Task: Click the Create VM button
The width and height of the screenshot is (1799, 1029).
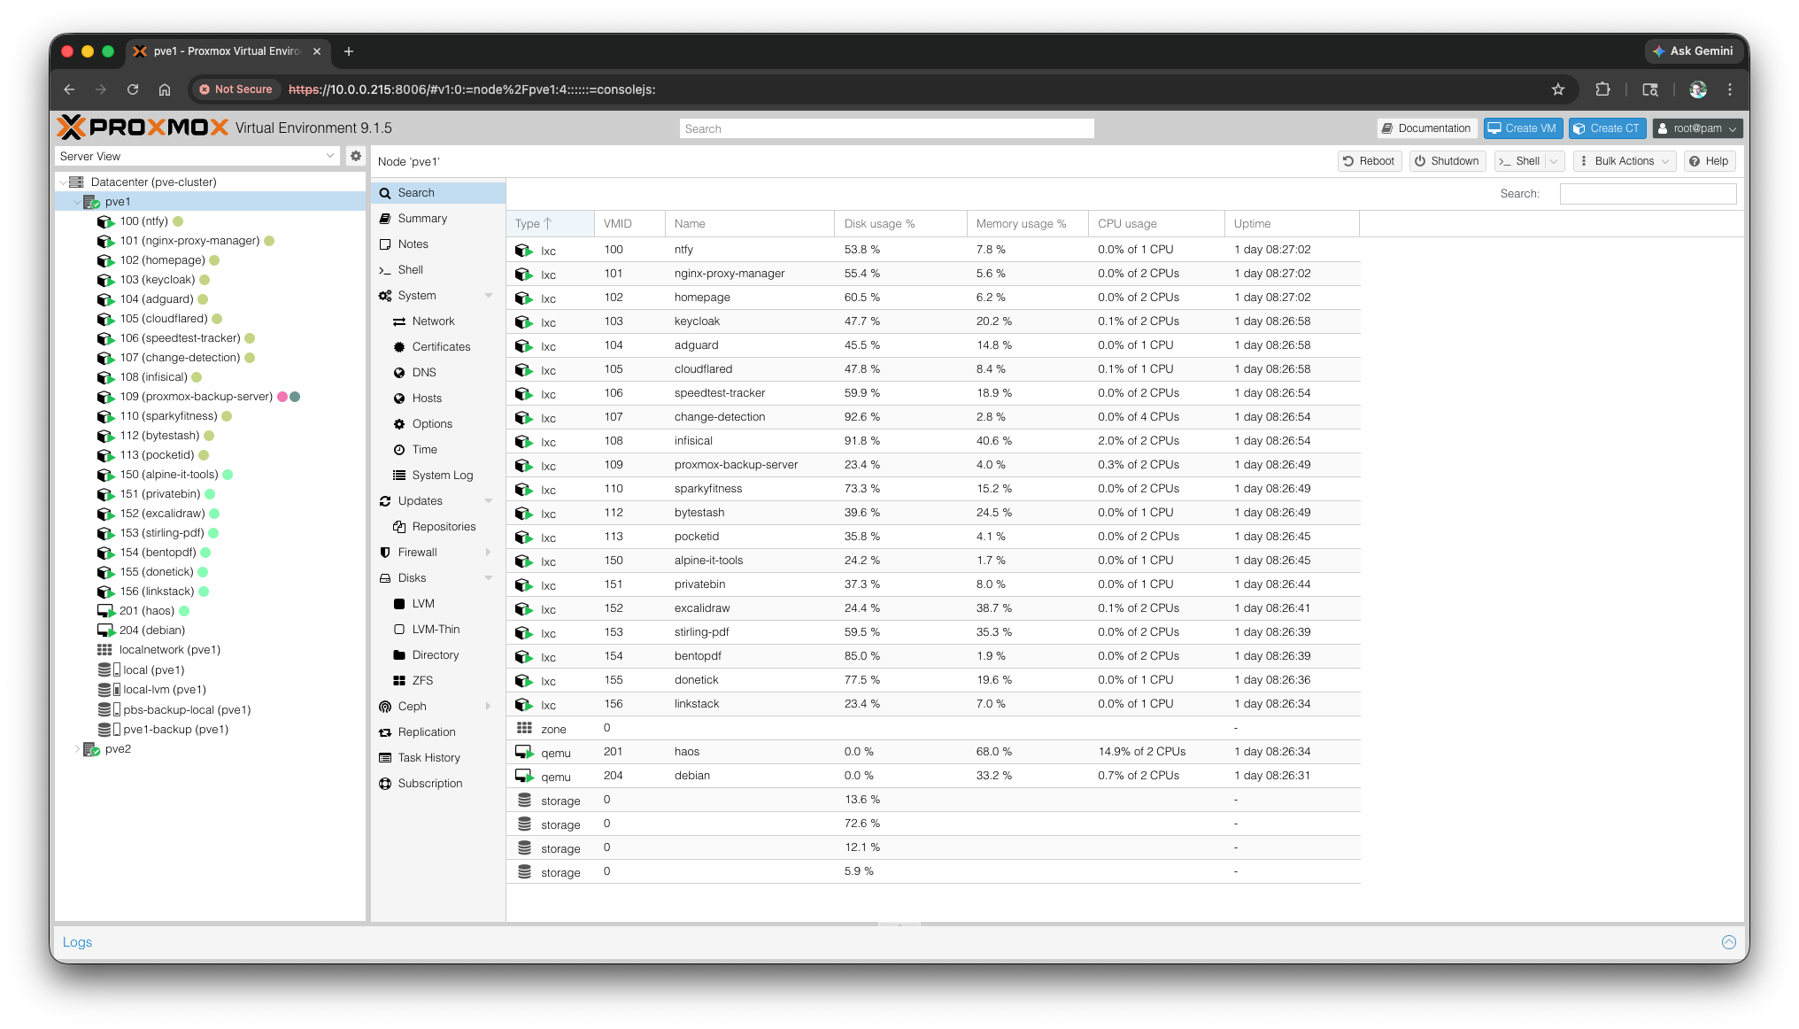Action: [x=1523, y=128]
